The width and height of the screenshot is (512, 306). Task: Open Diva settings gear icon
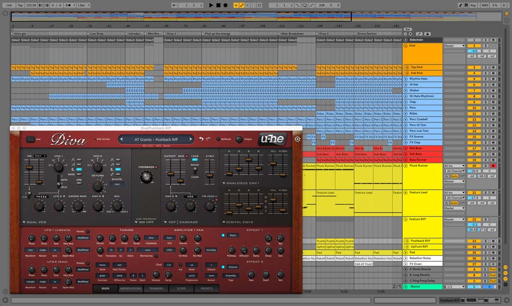(x=297, y=139)
